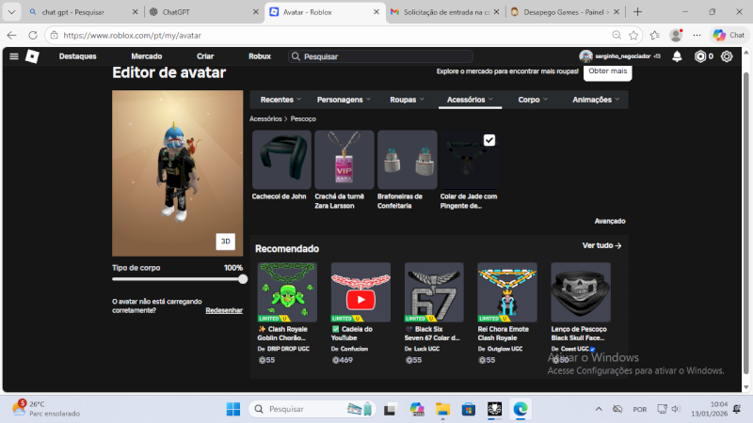Open browser settings and more menu

click(x=697, y=35)
